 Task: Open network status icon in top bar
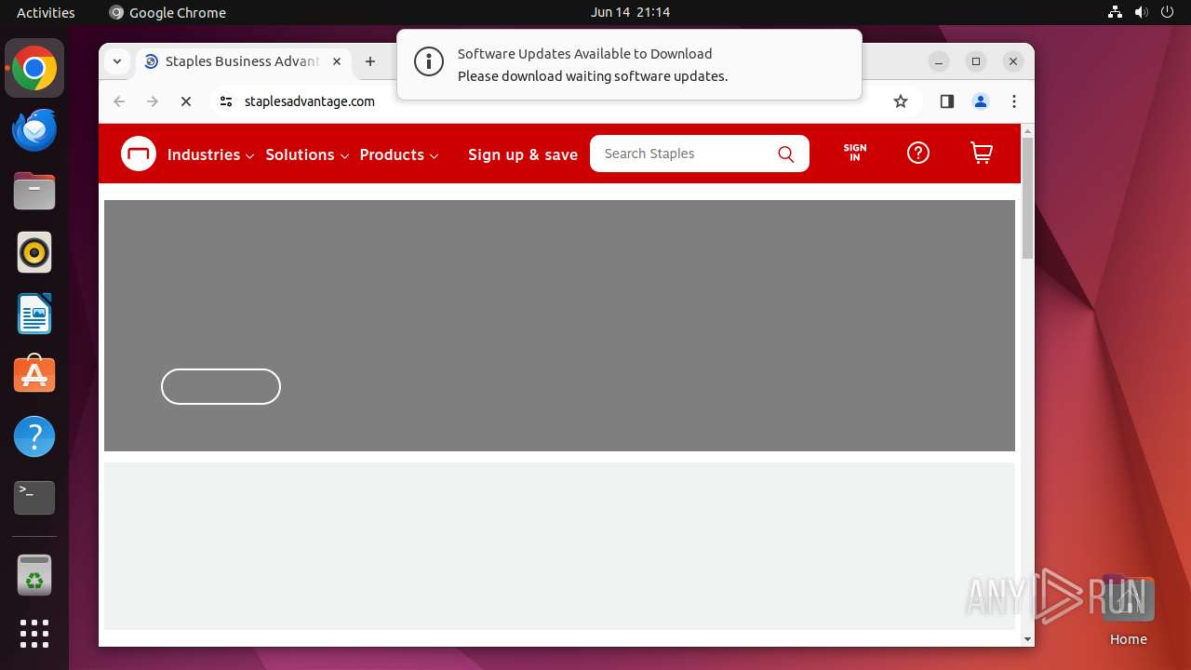(1115, 12)
